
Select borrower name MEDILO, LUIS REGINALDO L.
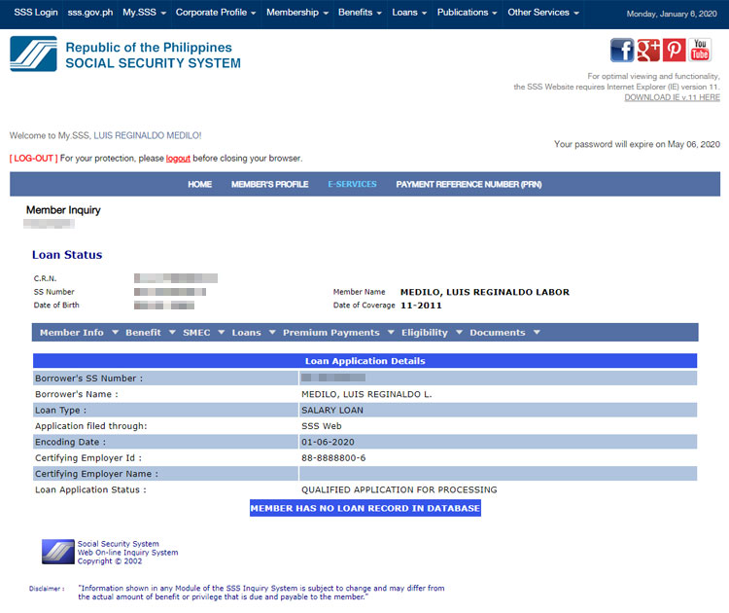(366, 394)
